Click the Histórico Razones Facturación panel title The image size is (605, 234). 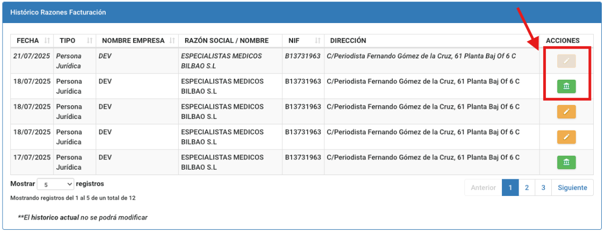tap(58, 12)
